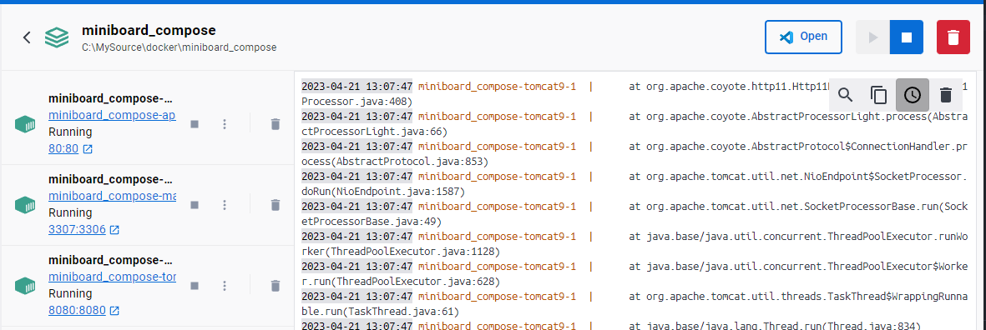Open miniboard_compose in Visual Studio Code

click(x=803, y=37)
